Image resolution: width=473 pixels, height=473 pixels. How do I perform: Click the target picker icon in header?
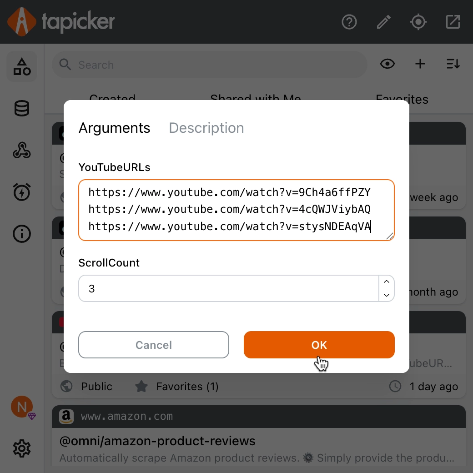(x=418, y=22)
